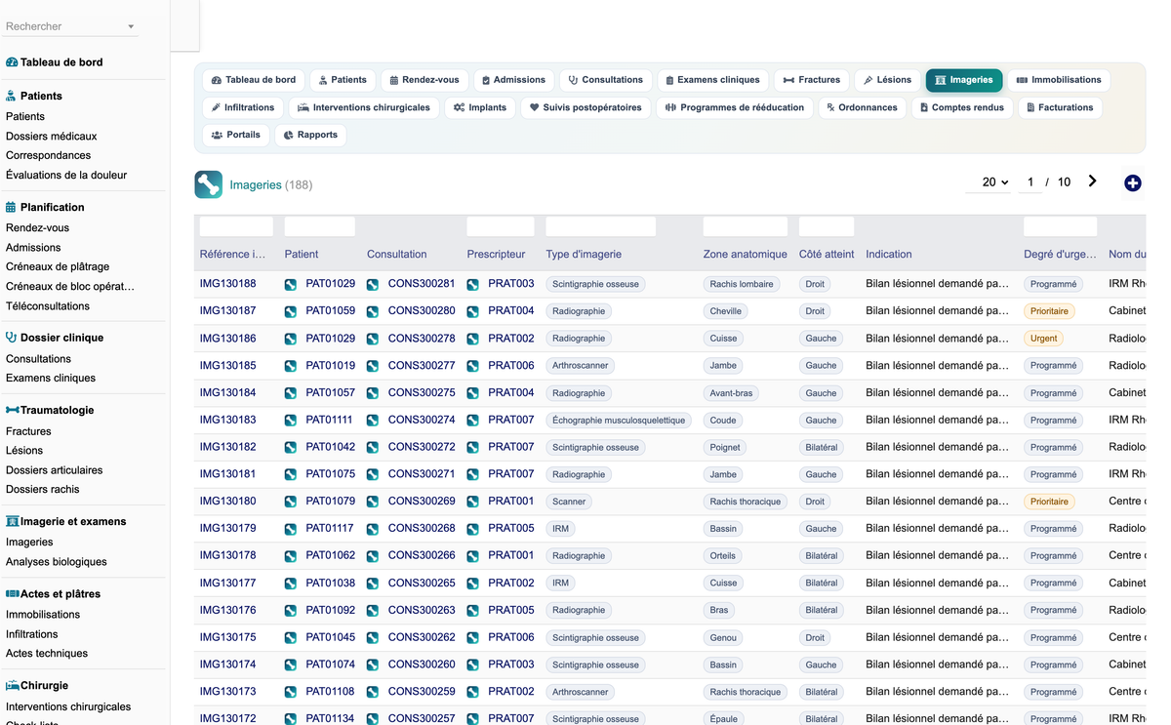Open the Rendez-vous tab in top bar

[x=423, y=80]
